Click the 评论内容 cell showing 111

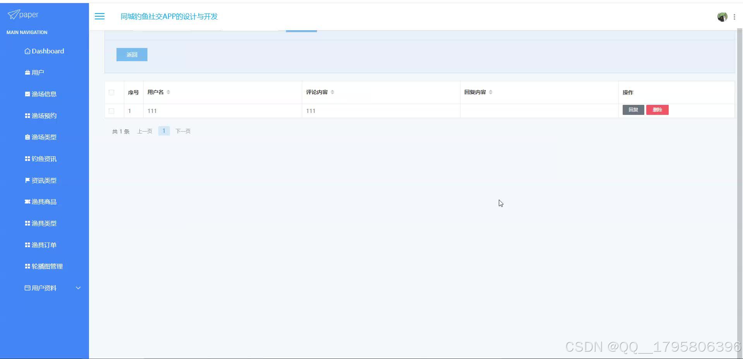[381, 111]
